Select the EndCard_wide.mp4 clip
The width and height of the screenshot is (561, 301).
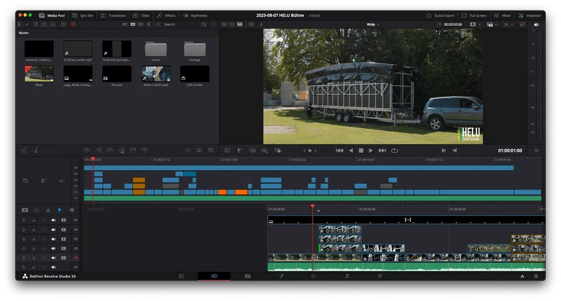click(78, 49)
